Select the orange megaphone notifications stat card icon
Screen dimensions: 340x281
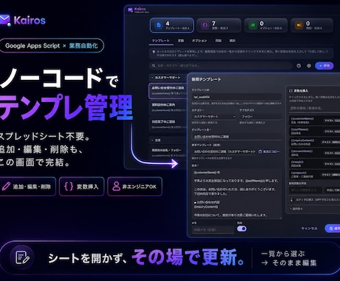[x=299, y=25]
